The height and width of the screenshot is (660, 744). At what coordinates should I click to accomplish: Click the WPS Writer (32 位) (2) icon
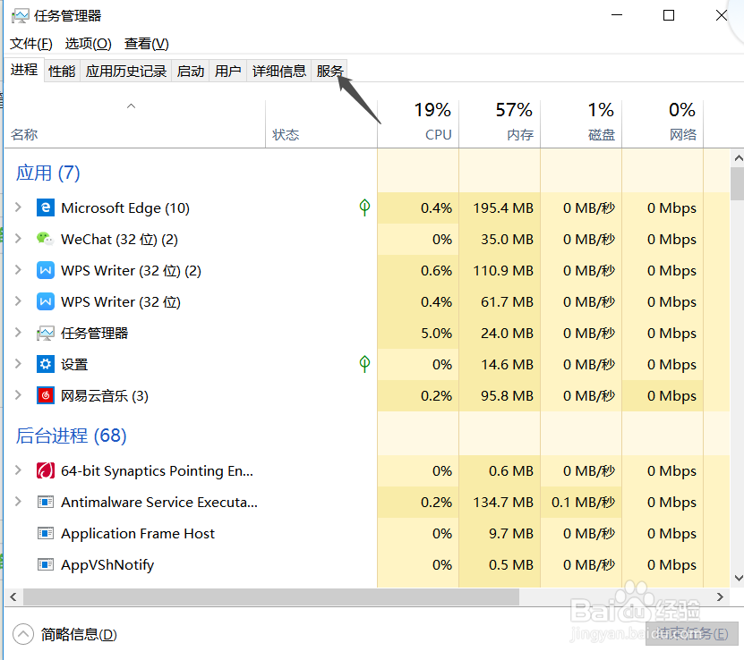click(x=46, y=270)
